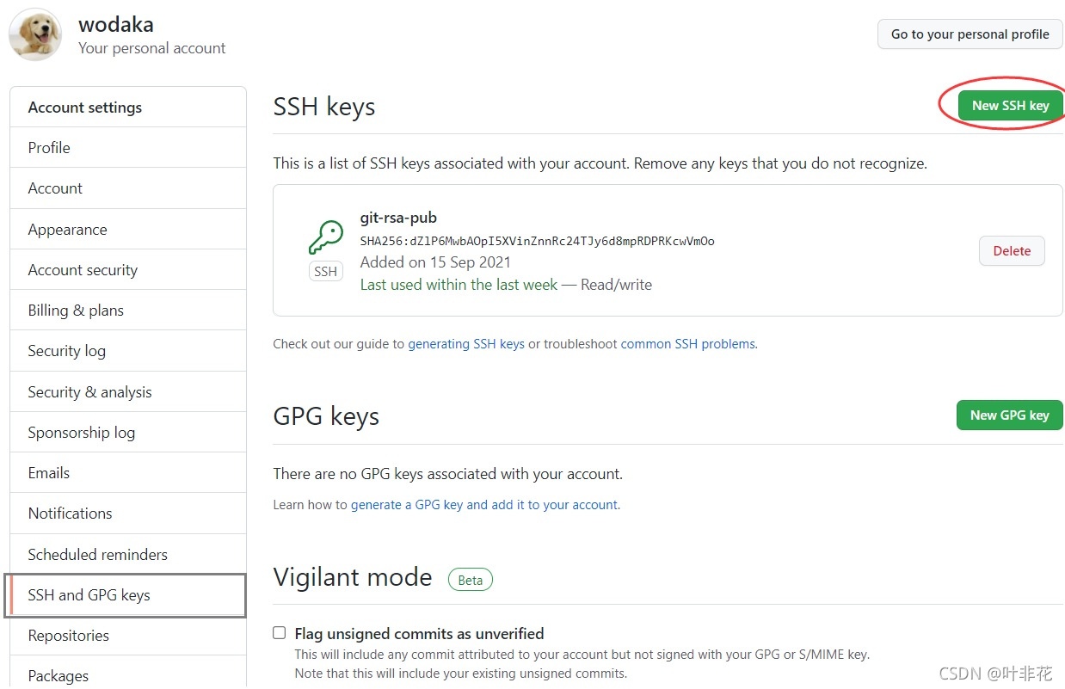Open the Notifications settings page
This screenshot has width=1065, height=689.
(70, 514)
